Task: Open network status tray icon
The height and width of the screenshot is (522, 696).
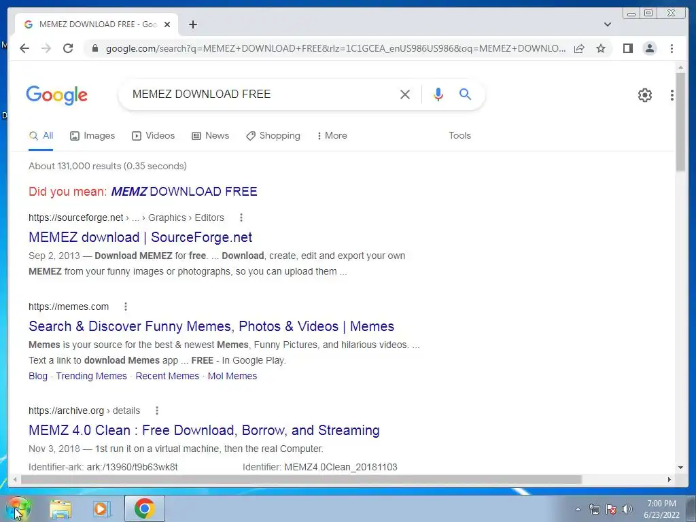Action: 594,509
